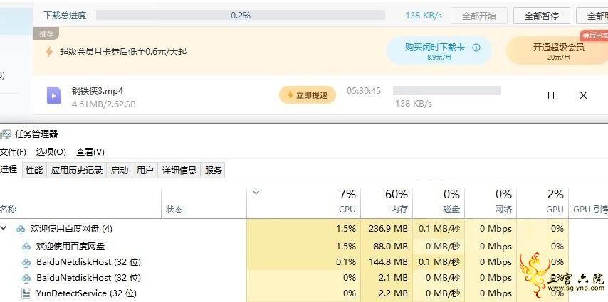Click the lightning icon beside 超级会员月卡券
This screenshot has height=302, width=608.
pos(49,51)
